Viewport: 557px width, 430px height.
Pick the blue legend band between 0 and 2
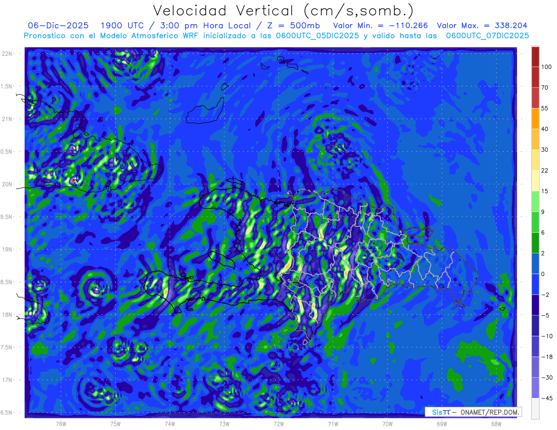pos(535,263)
